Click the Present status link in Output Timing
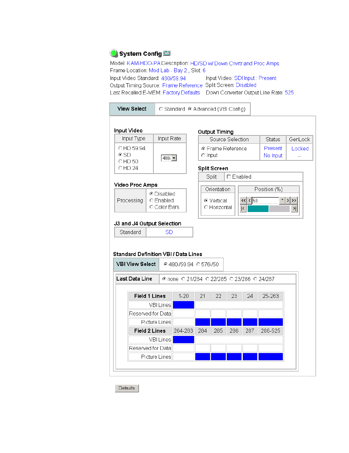 coord(273,148)
